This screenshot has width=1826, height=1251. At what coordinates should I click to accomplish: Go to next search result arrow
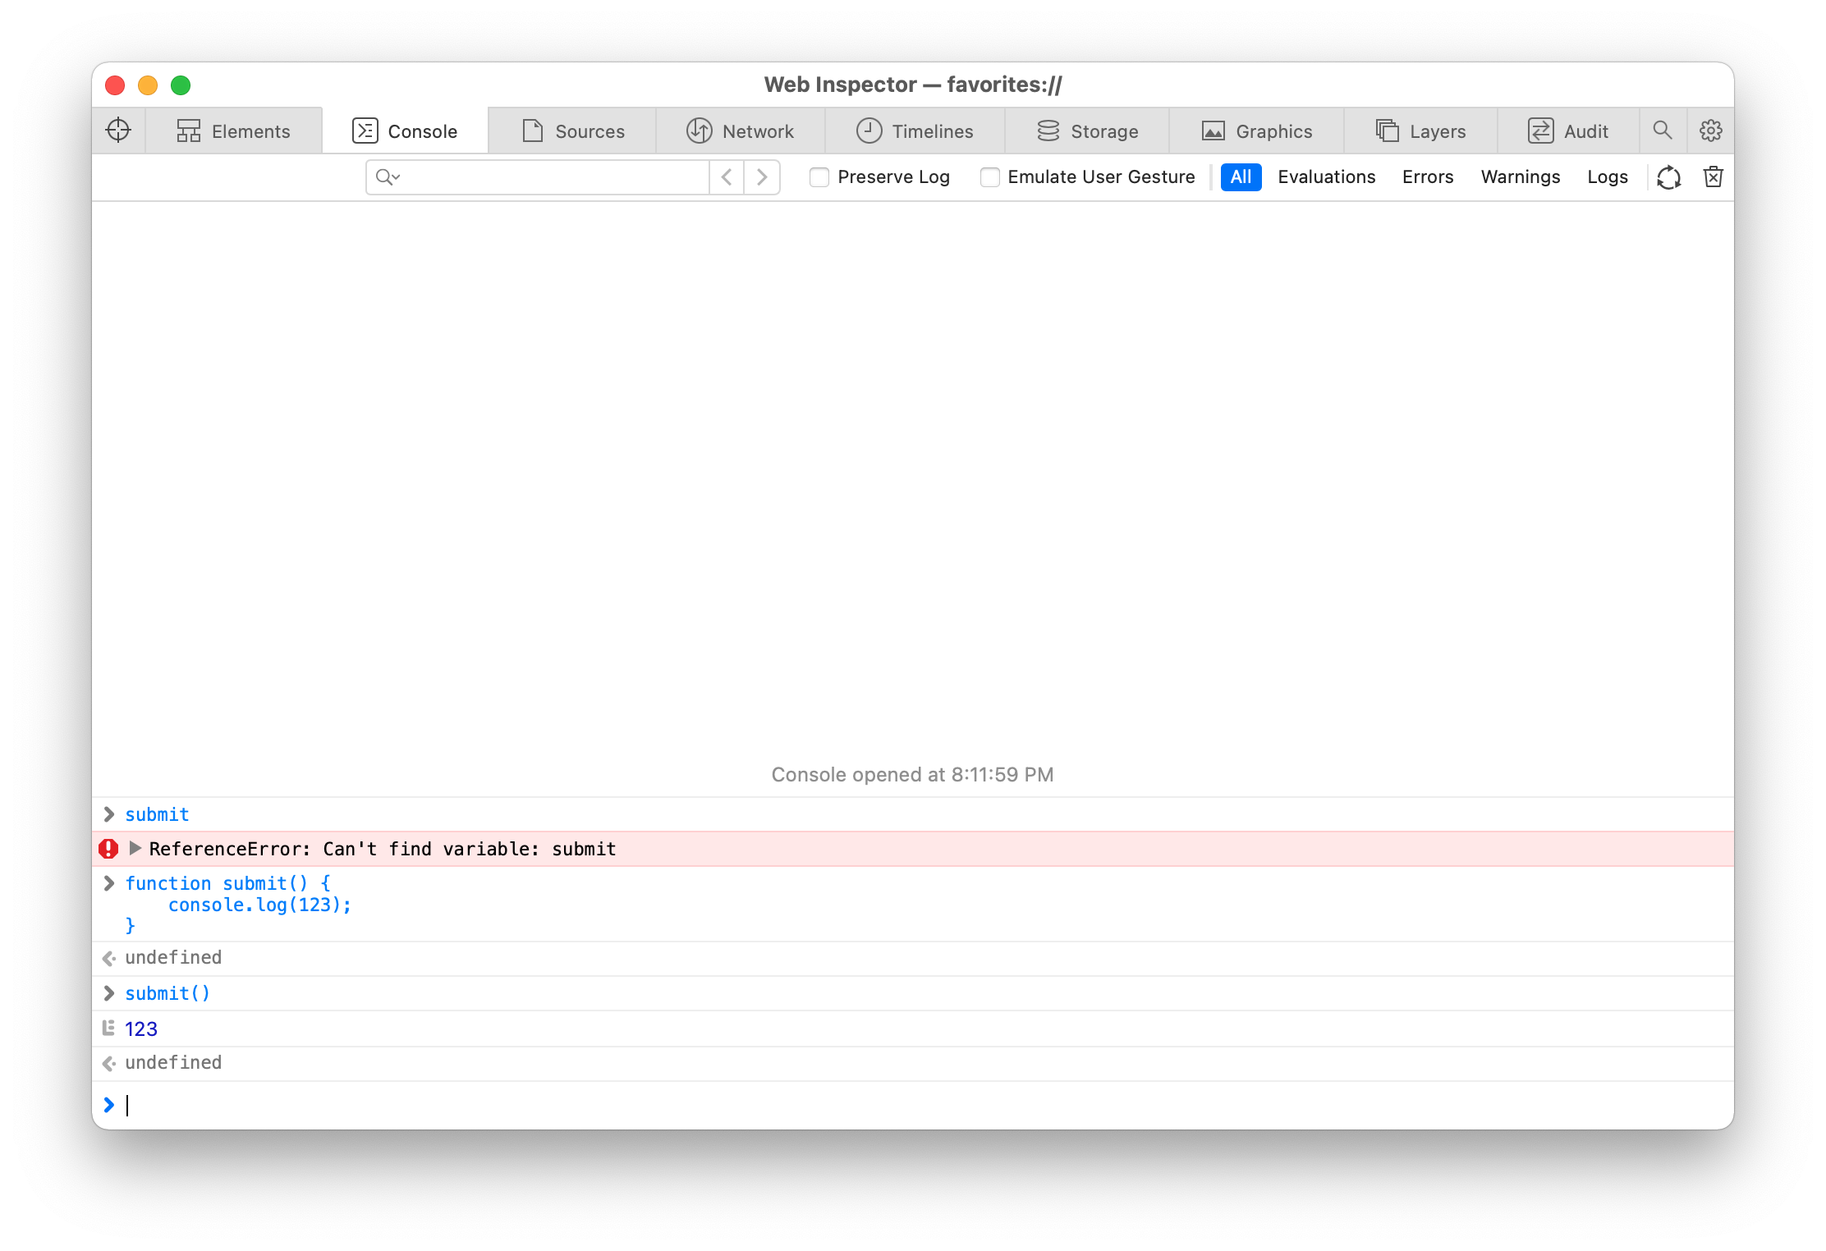pyautogui.click(x=762, y=177)
